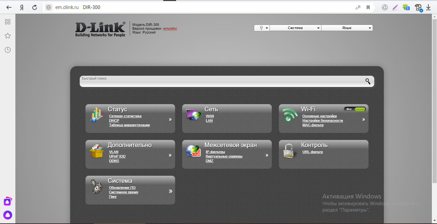The height and width of the screenshot is (224, 437).
Task: Click the Дополнительно heading
Action: pos(130,145)
